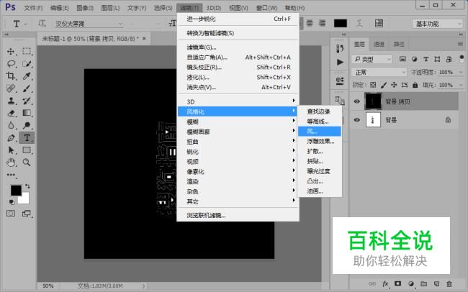Choose 风... in stylize submenu
This screenshot has height=292, width=468.
320,131
